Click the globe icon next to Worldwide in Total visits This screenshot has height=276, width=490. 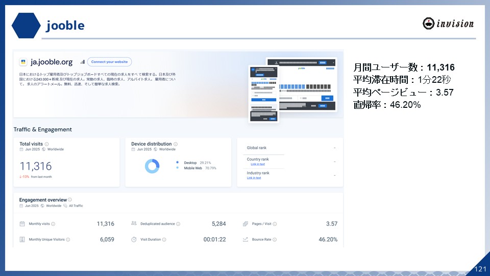click(44, 149)
